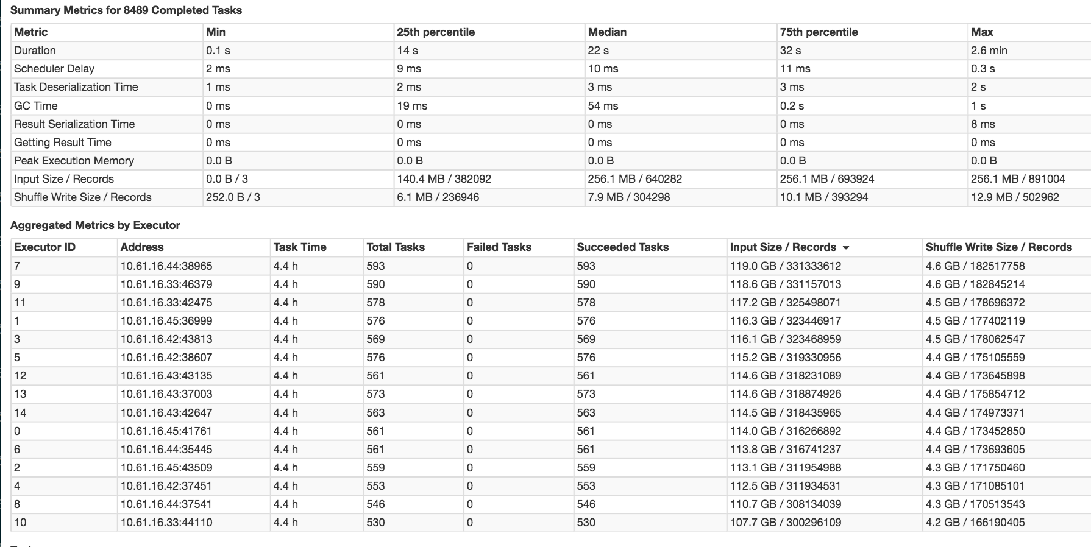Sort executor table by Address header

tap(142, 247)
